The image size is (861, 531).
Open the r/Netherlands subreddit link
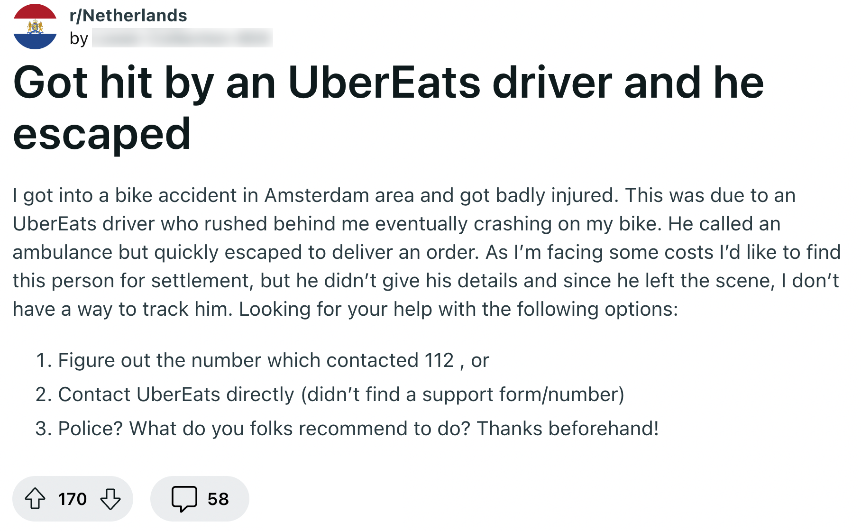coord(128,15)
